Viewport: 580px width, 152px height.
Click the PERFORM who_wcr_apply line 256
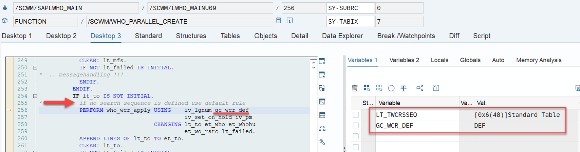[174, 110]
